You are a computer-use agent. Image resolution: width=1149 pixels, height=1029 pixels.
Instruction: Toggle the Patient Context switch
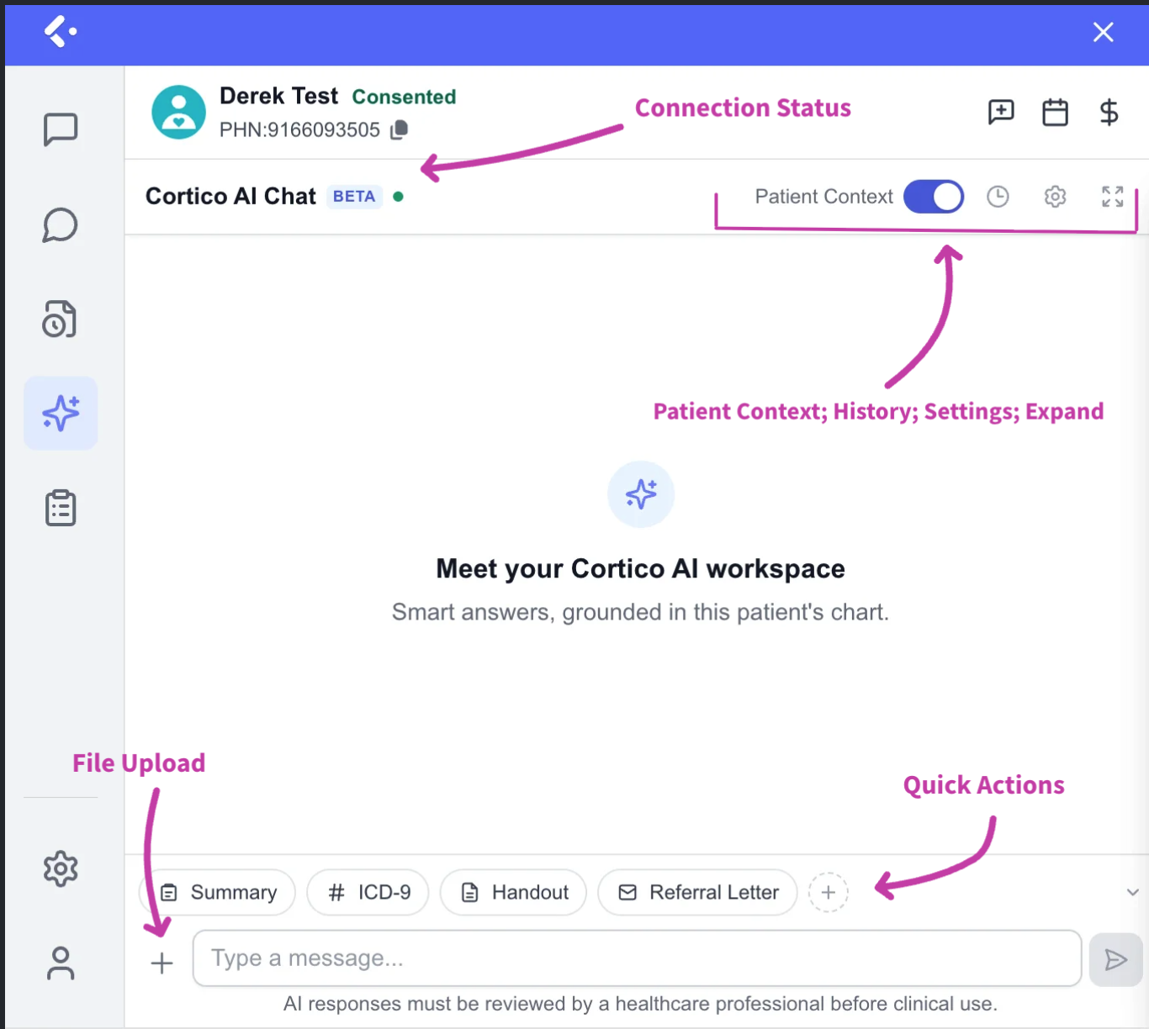pos(934,197)
